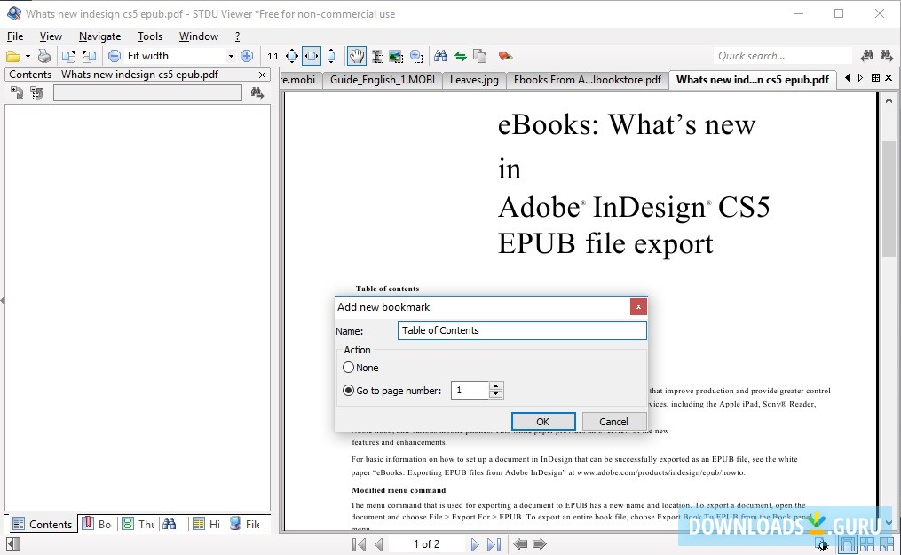Click the fit page height icon
Image resolution: width=901 pixels, height=555 pixels.
[330, 55]
